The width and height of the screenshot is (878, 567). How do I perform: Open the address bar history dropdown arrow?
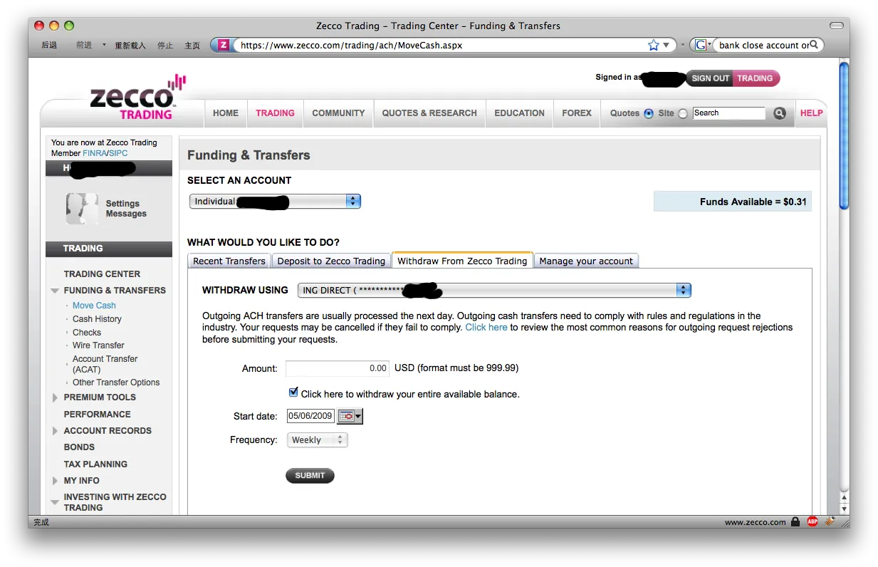point(667,45)
